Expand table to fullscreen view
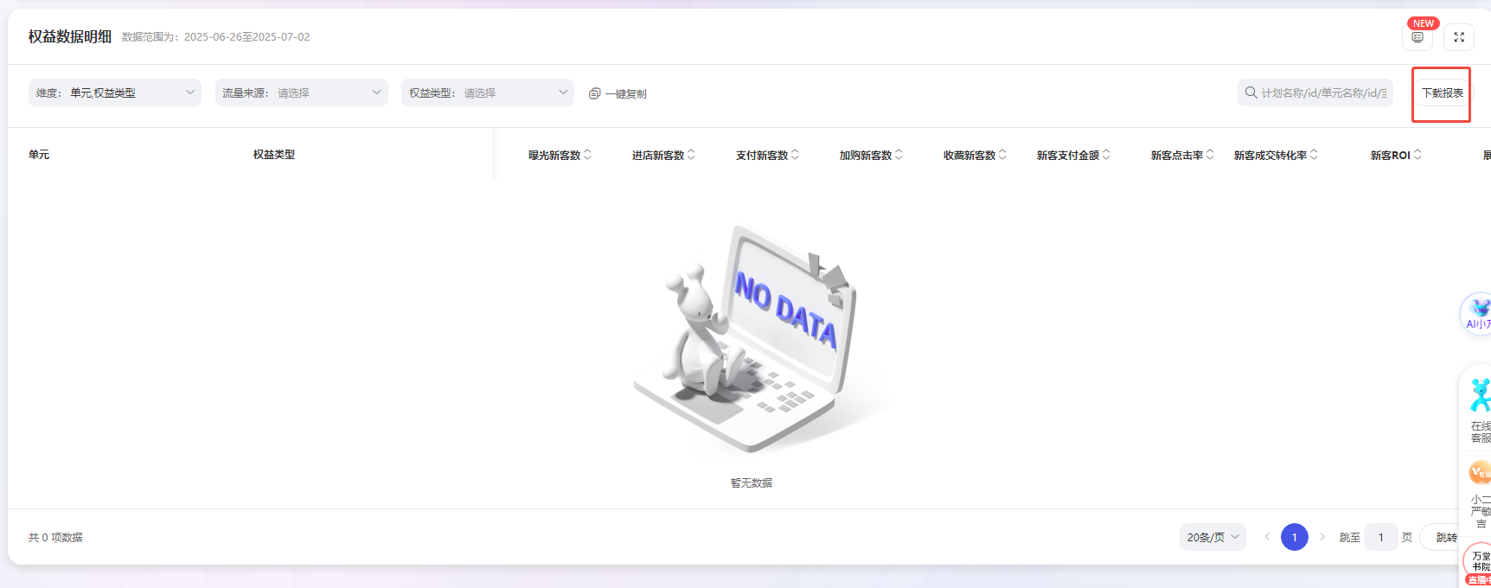 [x=1459, y=37]
